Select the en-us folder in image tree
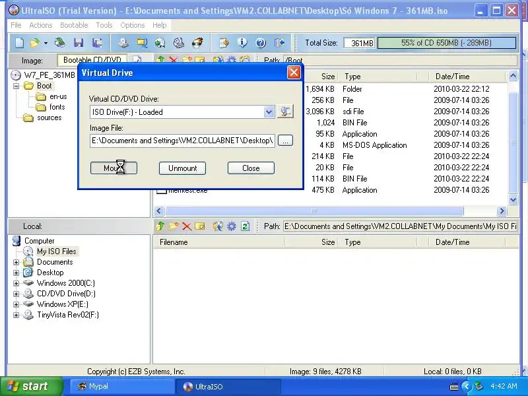This screenshot has height=396, width=528. 58,96
